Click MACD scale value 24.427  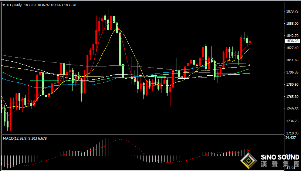coord(291,137)
